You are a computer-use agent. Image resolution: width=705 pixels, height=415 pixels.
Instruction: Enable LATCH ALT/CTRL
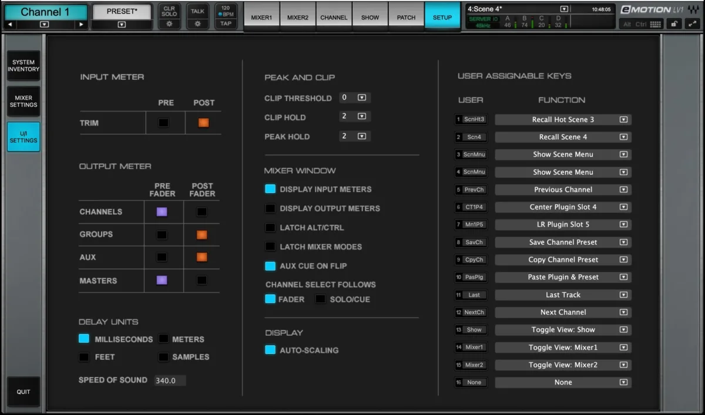[x=270, y=227]
